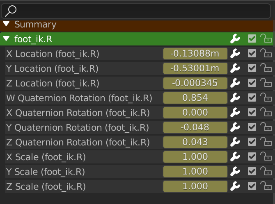Click the Z Location modifiers wrench icon
Screen dimensions: 275x204
(235, 83)
